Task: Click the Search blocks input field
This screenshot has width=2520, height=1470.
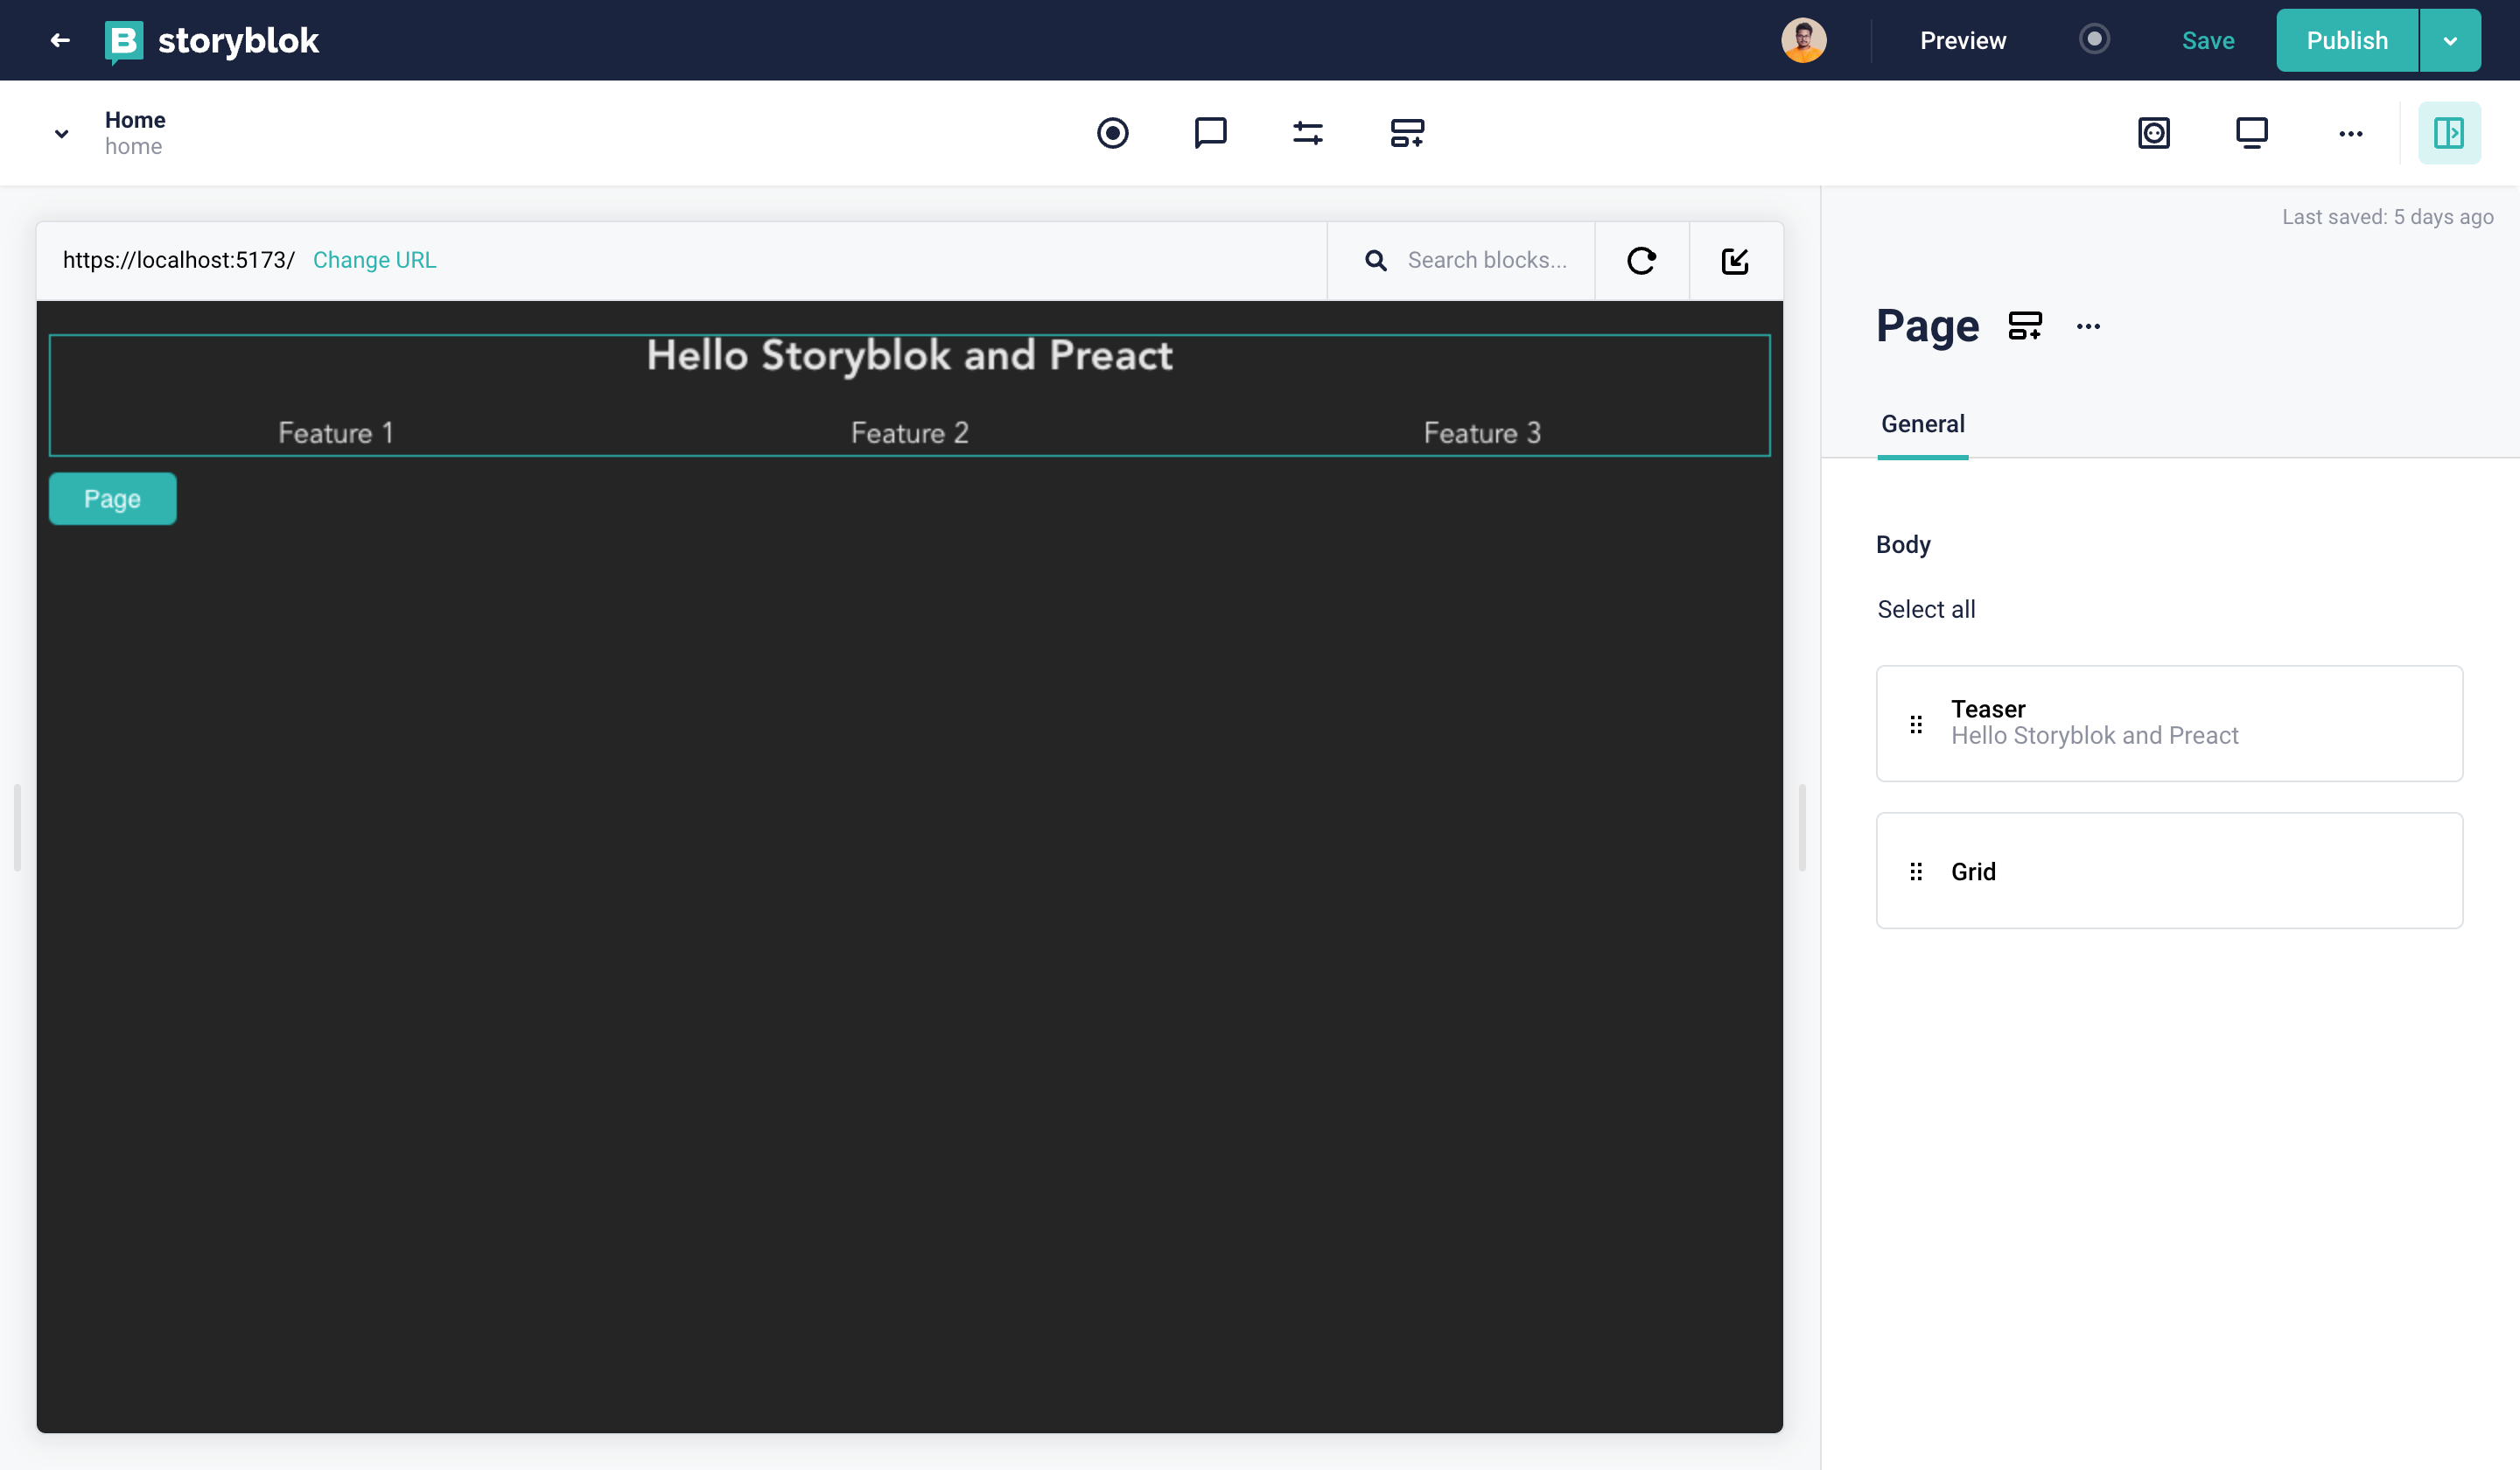Action: (x=1486, y=260)
